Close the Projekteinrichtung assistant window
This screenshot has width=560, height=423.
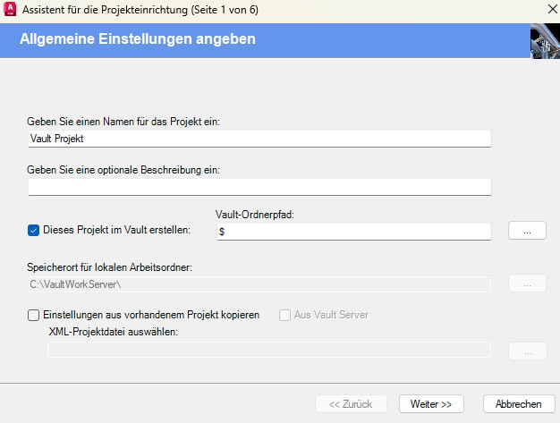(x=552, y=9)
